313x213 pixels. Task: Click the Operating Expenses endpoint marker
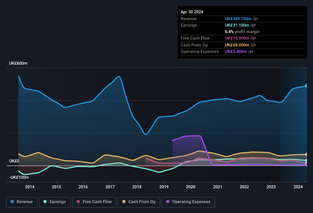click(x=307, y=165)
